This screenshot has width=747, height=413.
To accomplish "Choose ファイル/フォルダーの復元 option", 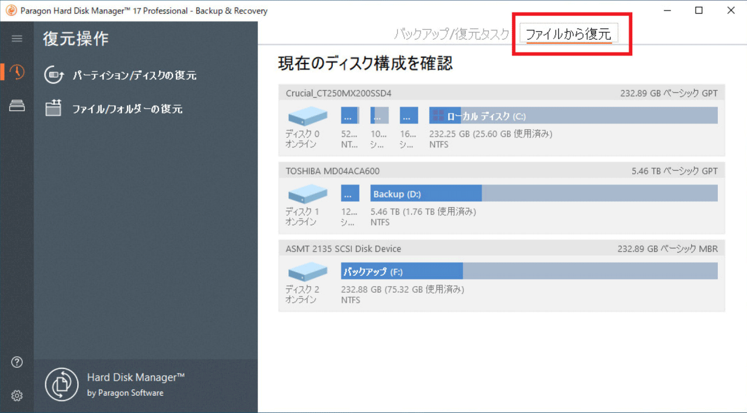I will [x=127, y=108].
